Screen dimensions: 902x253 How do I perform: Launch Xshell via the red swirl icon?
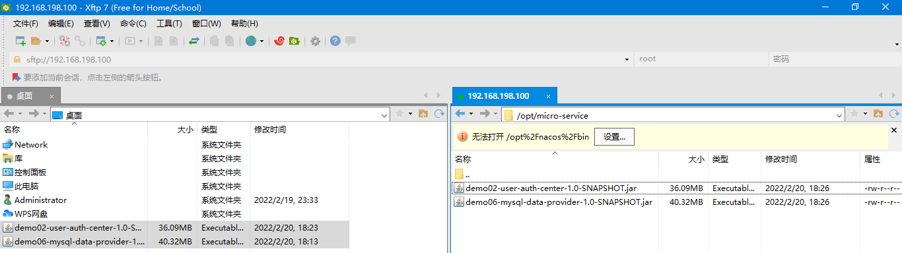pyautogui.click(x=279, y=41)
